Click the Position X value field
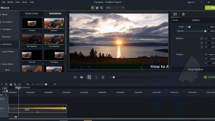The height and width of the screenshot is (121, 215). [212, 54]
